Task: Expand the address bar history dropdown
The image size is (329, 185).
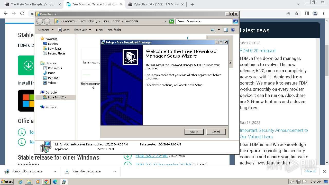Action: click(165, 21)
